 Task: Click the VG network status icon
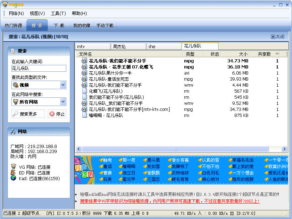click(13, 167)
